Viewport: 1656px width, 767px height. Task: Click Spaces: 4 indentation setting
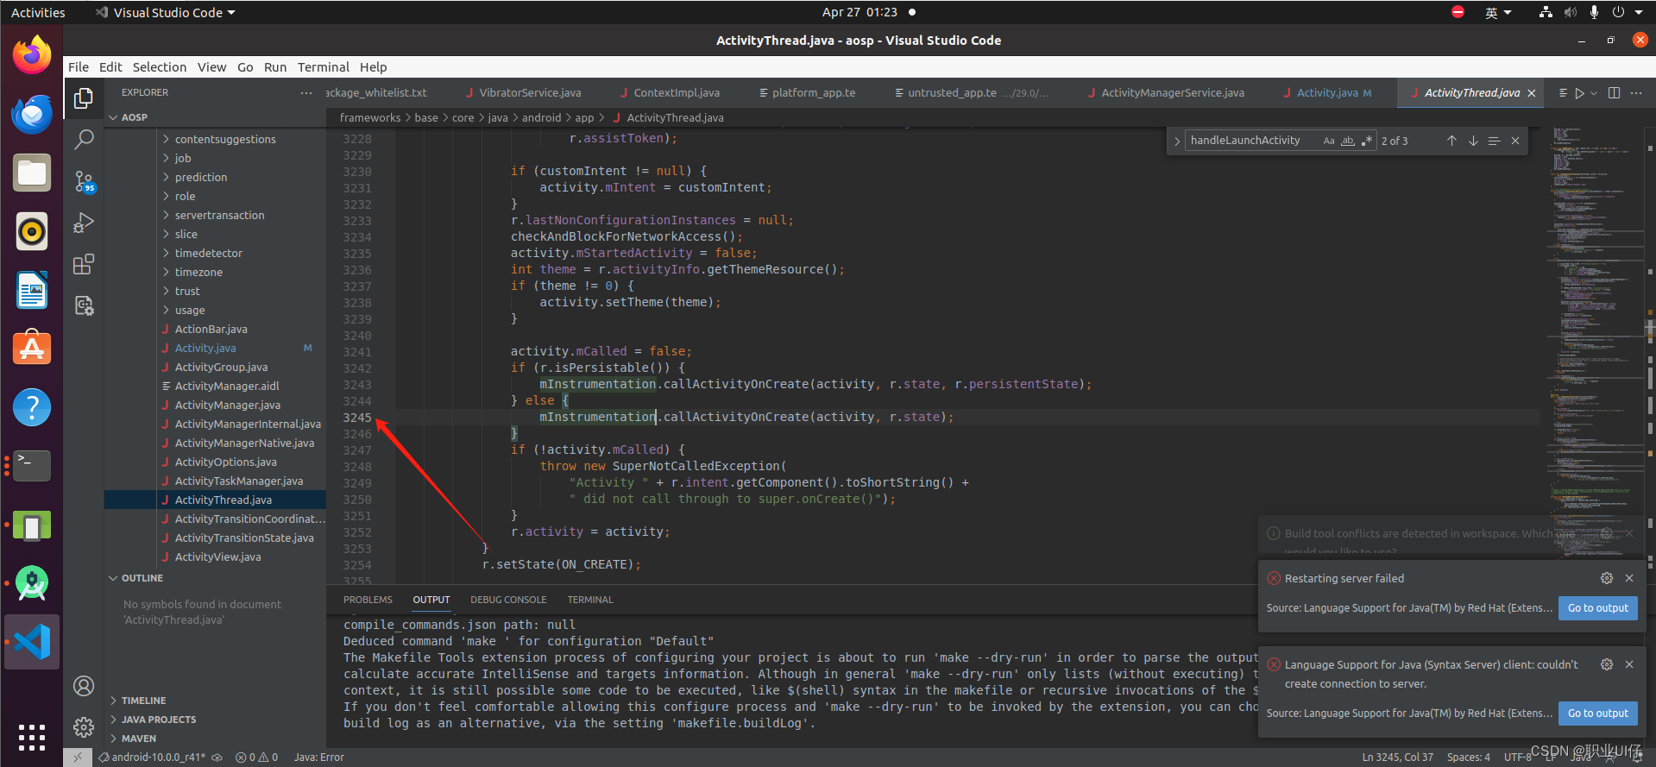coord(1468,758)
